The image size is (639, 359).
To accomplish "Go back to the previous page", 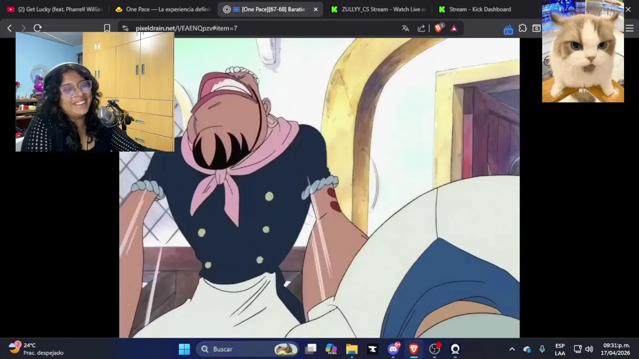I will 9,28.
